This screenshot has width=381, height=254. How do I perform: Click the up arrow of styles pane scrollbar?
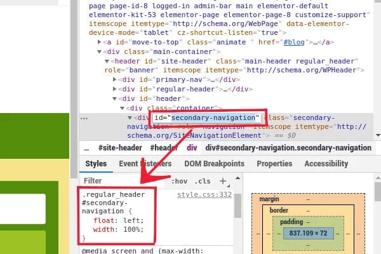pos(238,178)
